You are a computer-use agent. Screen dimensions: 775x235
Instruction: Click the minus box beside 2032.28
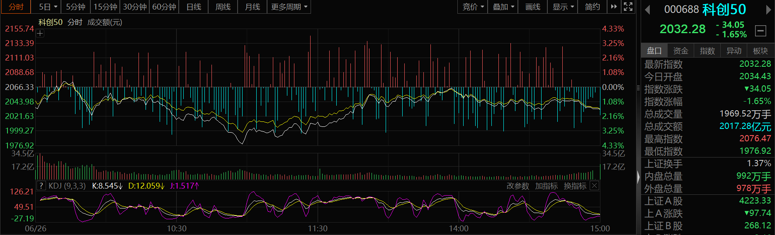pyautogui.click(x=760, y=31)
